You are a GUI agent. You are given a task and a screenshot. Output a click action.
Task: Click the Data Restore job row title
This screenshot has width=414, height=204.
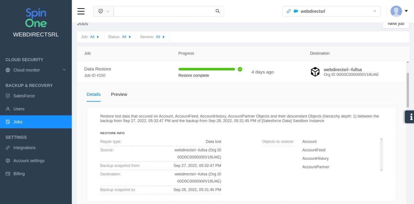[x=98, y=69]
